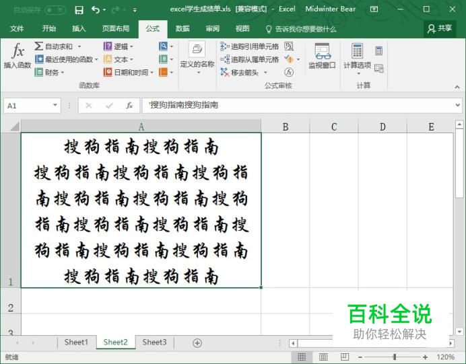This screenshot has width=466, height=364.
Task: Click the new sheet plus icon
Action: [197, 343]
